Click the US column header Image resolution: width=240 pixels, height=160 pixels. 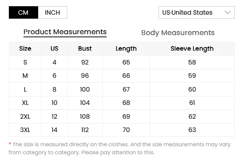coord(54,48)
